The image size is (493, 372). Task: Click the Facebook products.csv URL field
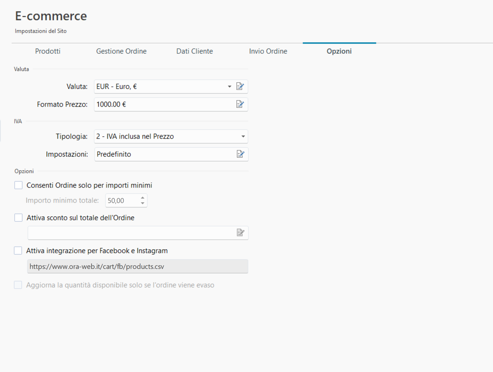coord(137,267)
